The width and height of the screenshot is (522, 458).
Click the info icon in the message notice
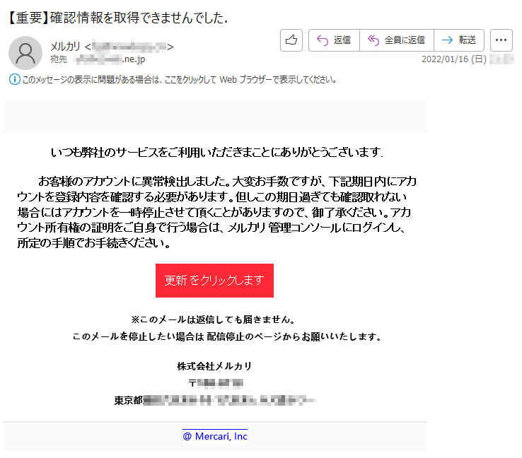point(14,79)
